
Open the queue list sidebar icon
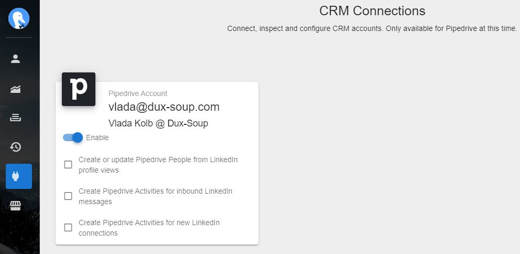[16, 118]
